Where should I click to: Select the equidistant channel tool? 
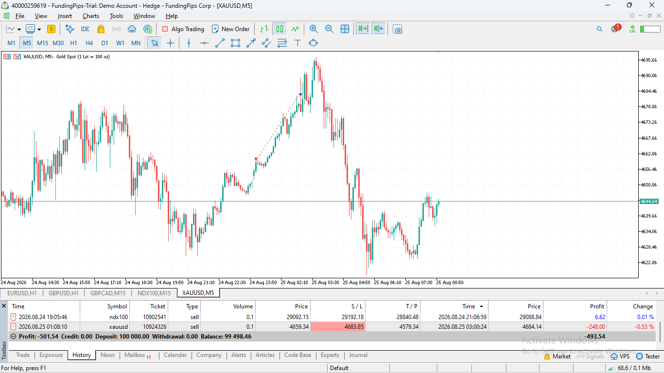point(266,43)
